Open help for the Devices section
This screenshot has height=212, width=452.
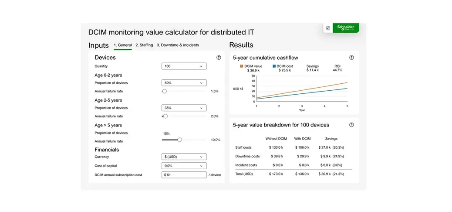(219, 58)
